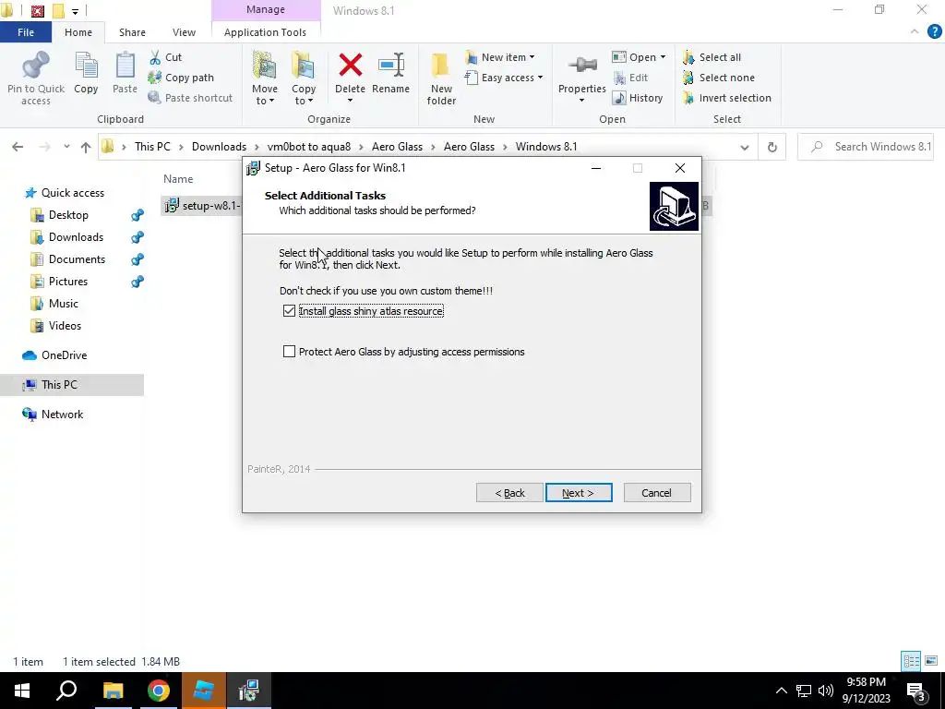
Task: Open Windows Start menu
Action: coord(22,691)
